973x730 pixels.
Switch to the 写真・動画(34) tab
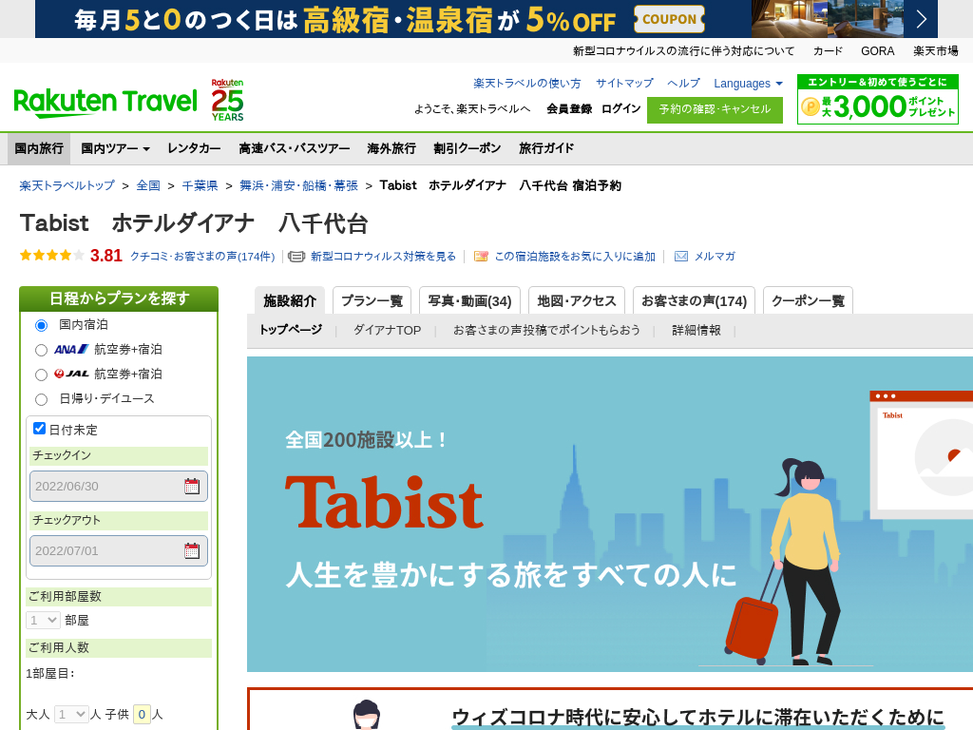pyautogui.click(x=469, y=301)
